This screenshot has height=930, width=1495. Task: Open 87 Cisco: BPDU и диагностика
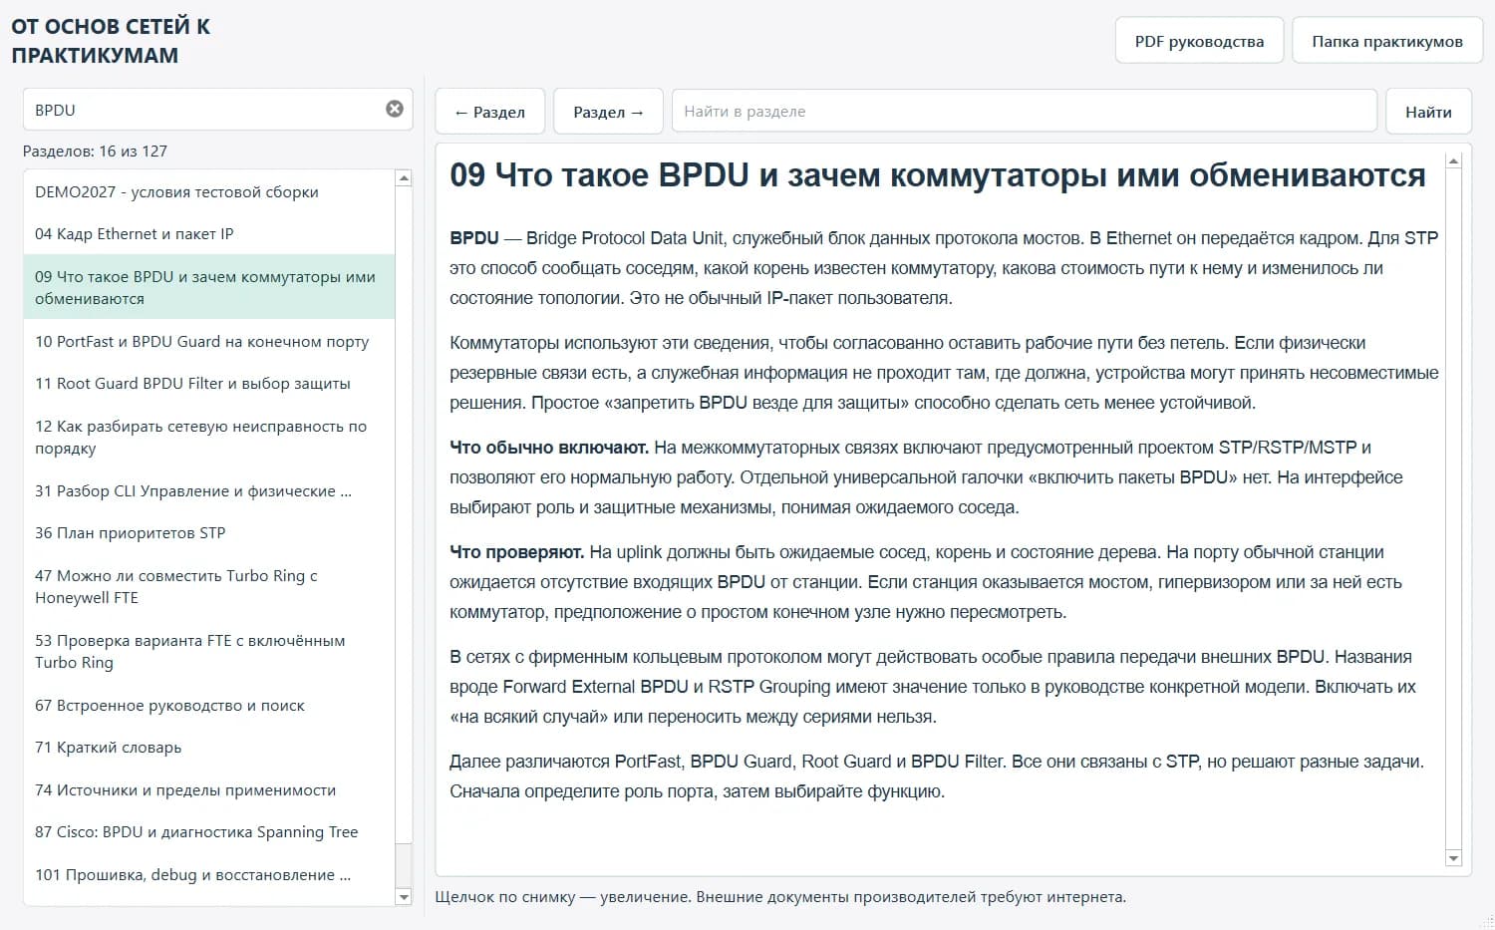pyautogui.click(x=208, y=831)
